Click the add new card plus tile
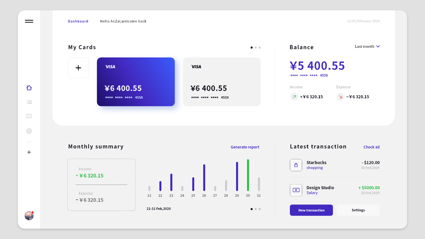The width and height of the screenshot is (425, 239). [78, 68]
